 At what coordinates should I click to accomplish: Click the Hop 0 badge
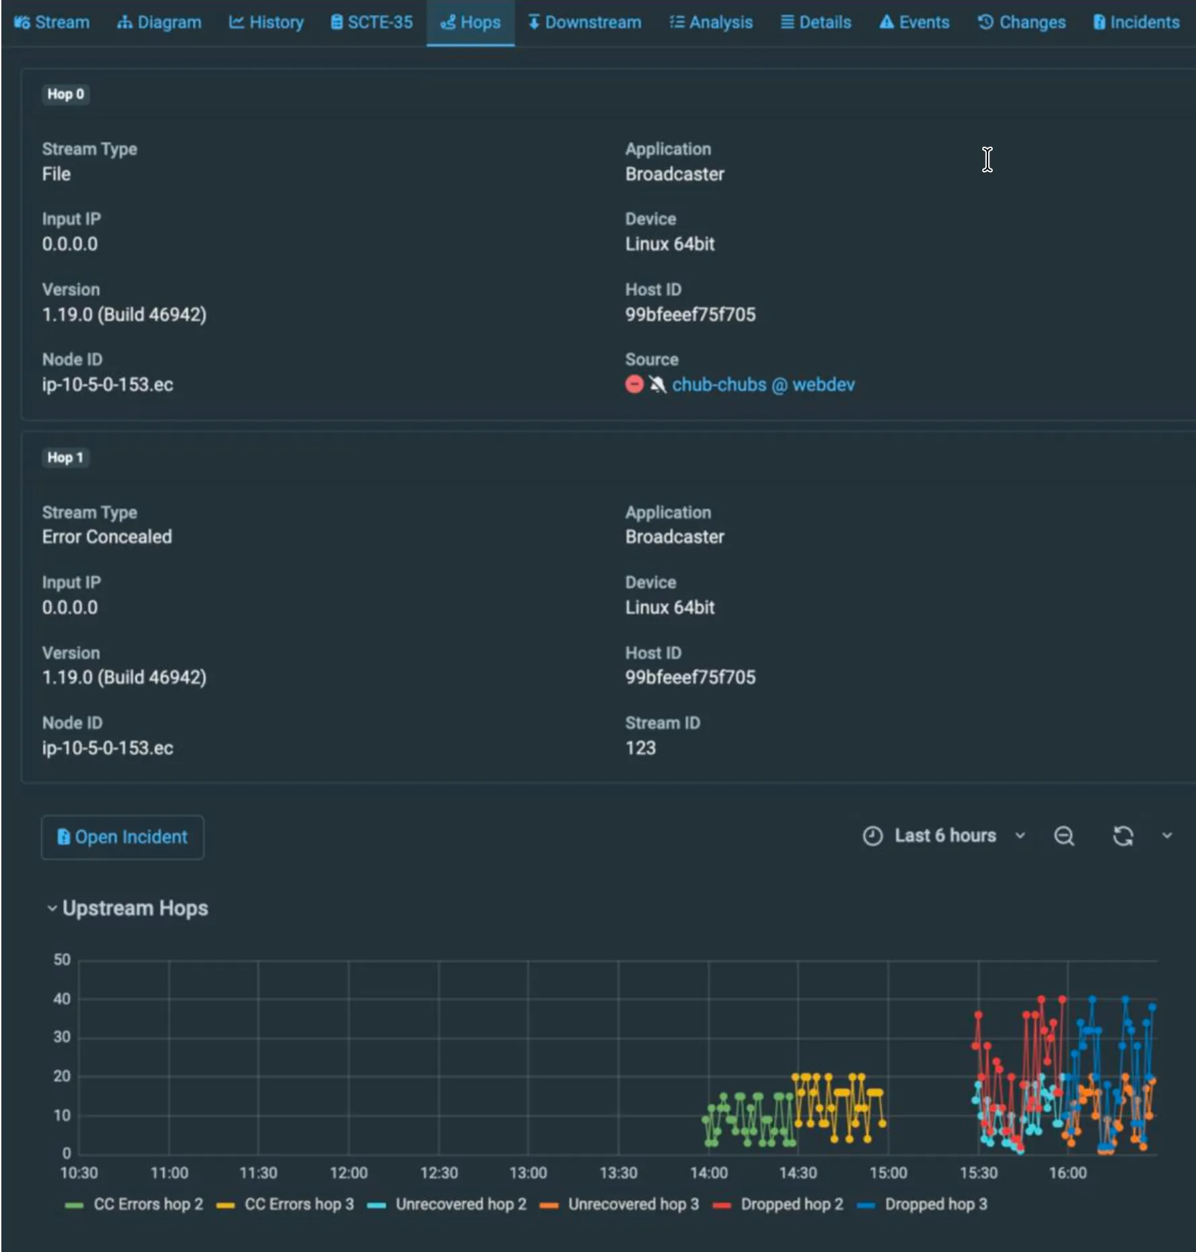pyautogui.click(x=65, y=94)
